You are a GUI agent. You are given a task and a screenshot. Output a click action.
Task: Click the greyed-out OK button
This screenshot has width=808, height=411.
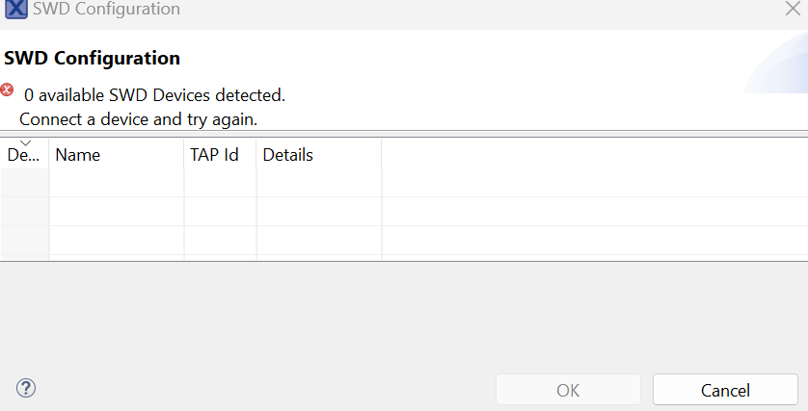pos(568,390)
